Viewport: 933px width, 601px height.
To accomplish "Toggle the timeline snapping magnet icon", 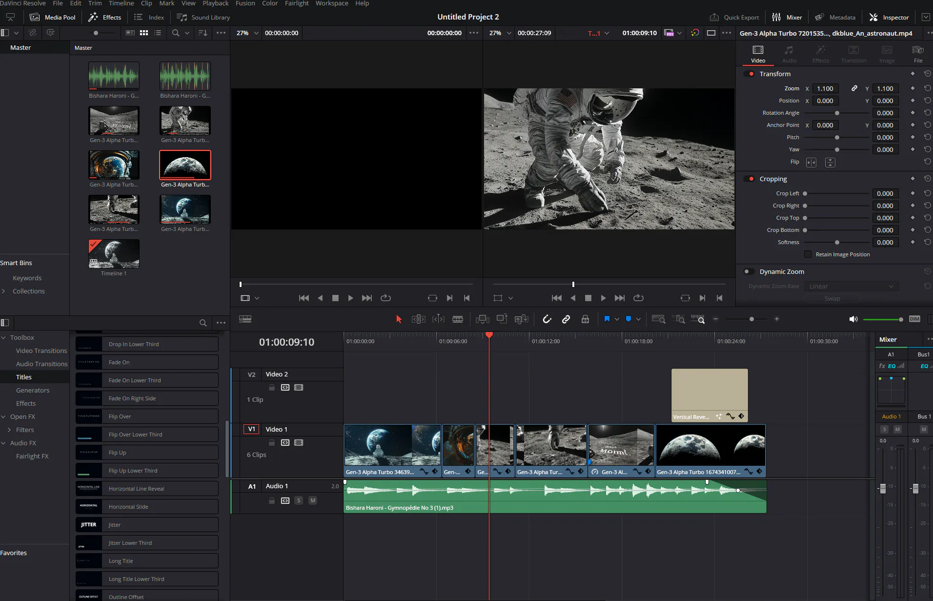I will 547,319.
